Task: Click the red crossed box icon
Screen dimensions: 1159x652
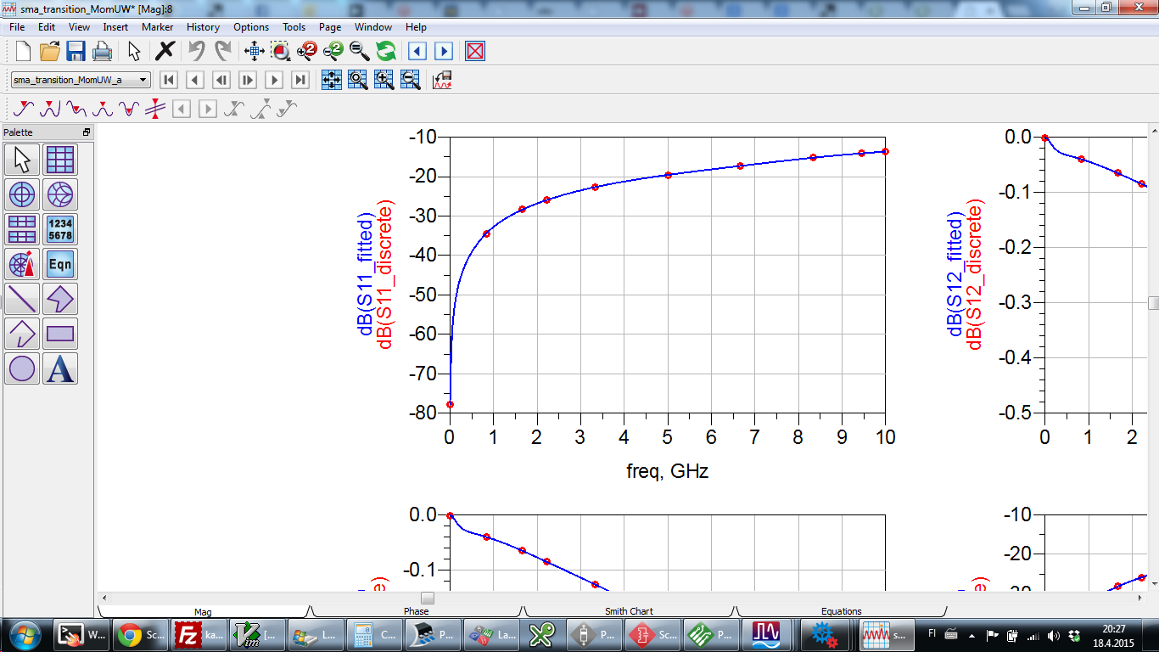Action: [x=475, y=51]
